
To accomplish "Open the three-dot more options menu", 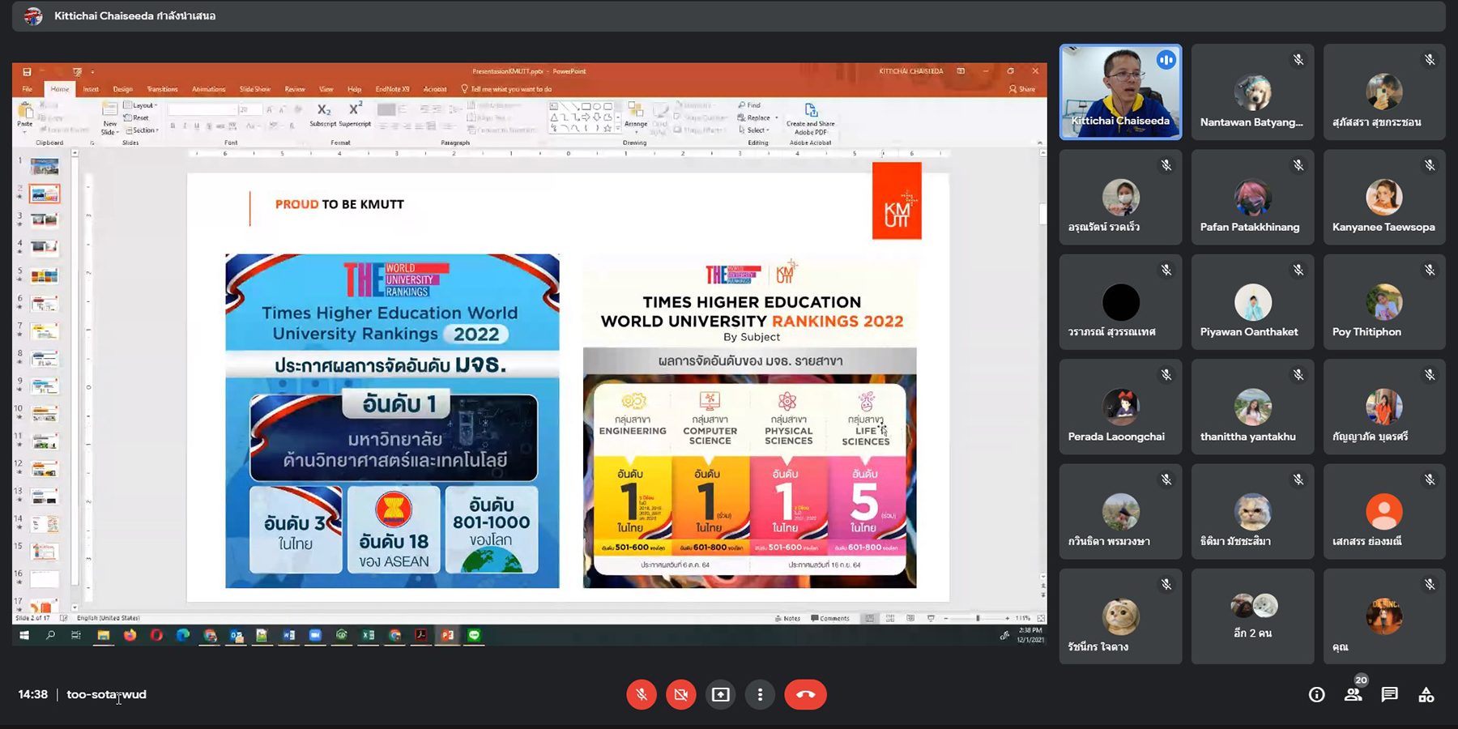I will click(x=760, y=694).
